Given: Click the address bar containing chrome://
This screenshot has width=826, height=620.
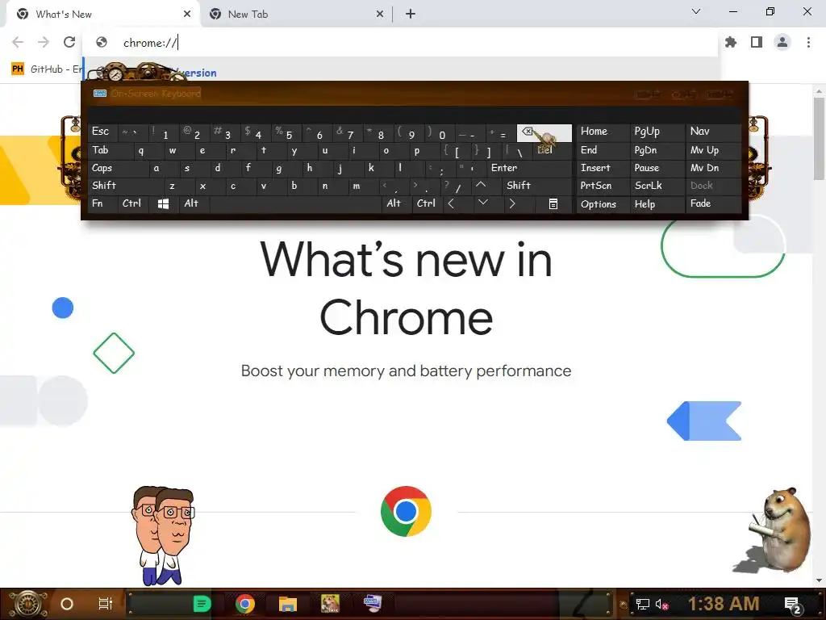Looking at the screenshot, I should pos(400,43).
